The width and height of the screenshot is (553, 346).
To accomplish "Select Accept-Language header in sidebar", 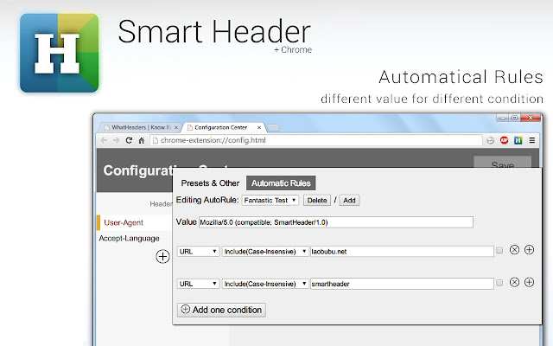I will pos(129,238).
